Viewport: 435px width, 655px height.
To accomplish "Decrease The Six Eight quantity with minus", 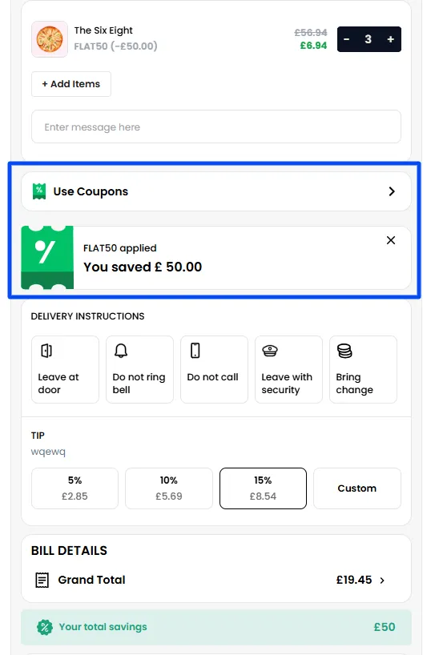I will tap(346, 39).
